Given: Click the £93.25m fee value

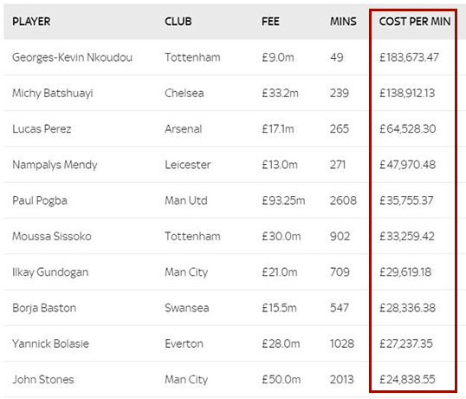Looking at the screenshot, I should pos(283,200).
